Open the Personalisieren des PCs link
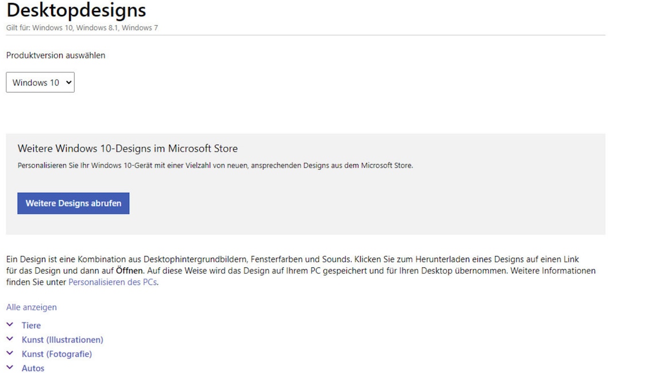This screenshot has width=664, height=373. 113,282
